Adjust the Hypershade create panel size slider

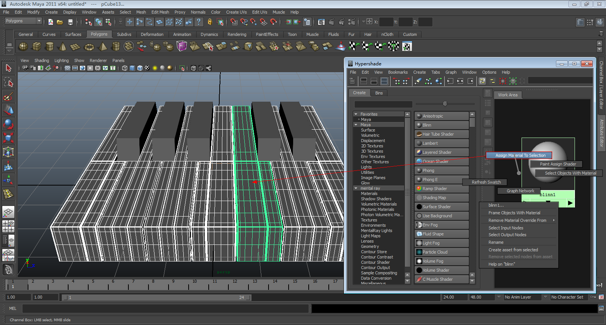445,104
